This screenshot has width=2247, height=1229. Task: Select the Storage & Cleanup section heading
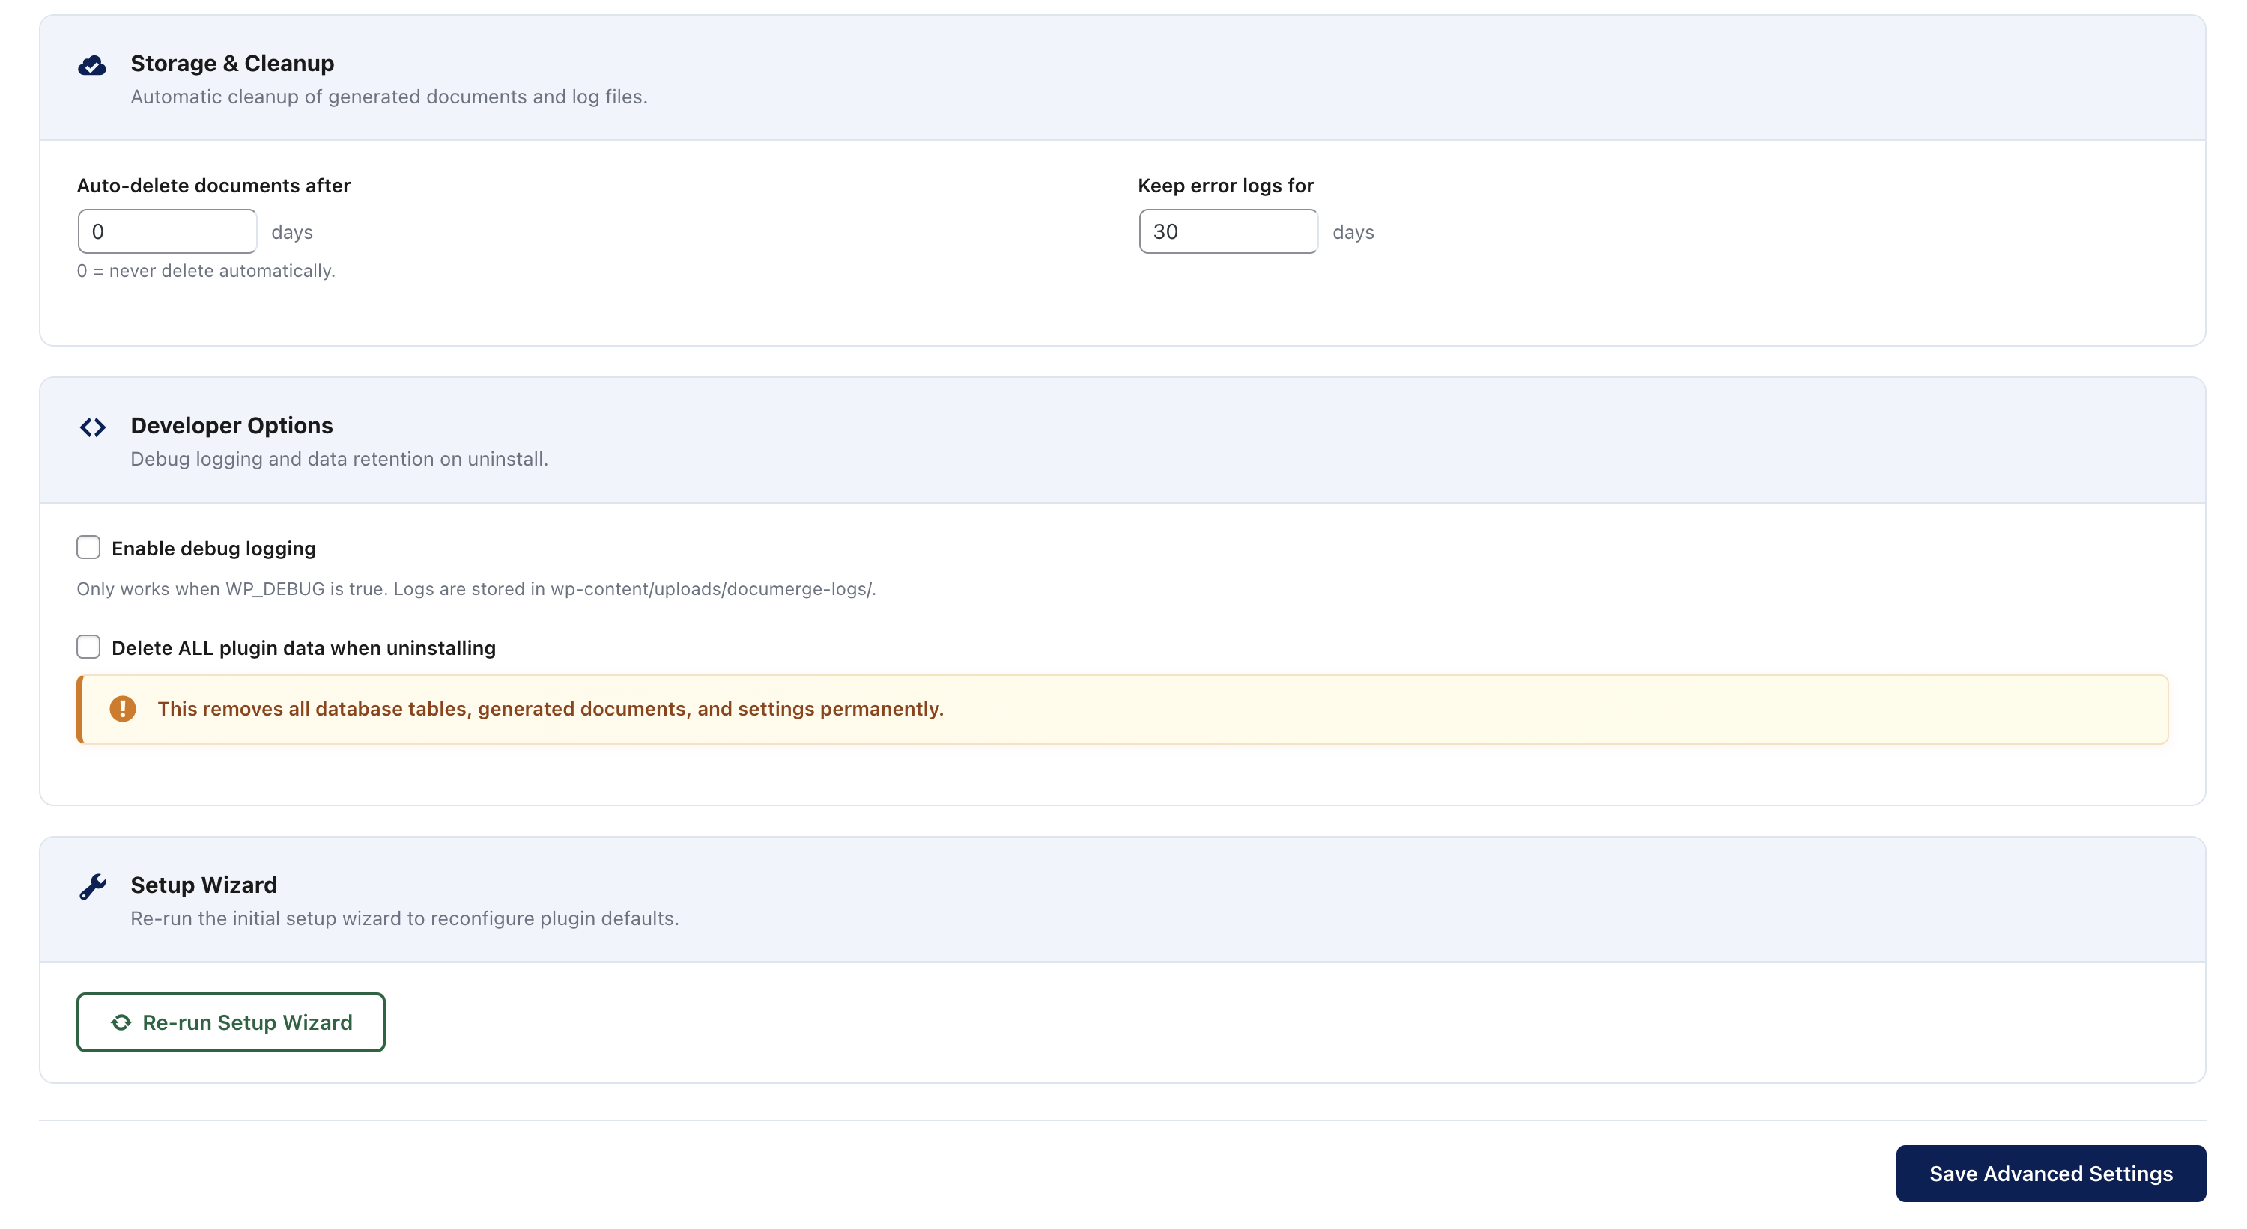232,63
